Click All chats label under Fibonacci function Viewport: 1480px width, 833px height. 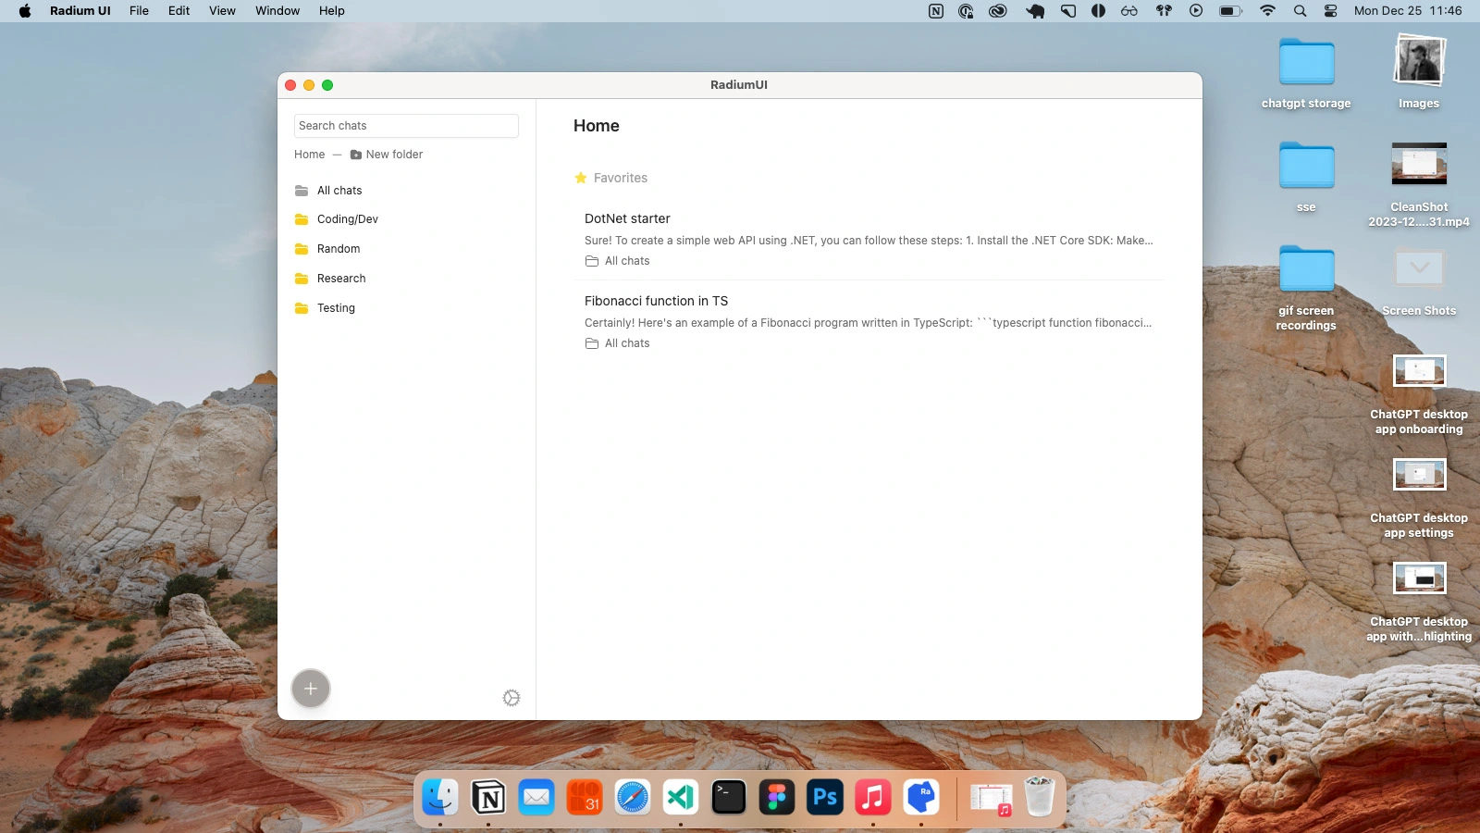pos(627,343)
